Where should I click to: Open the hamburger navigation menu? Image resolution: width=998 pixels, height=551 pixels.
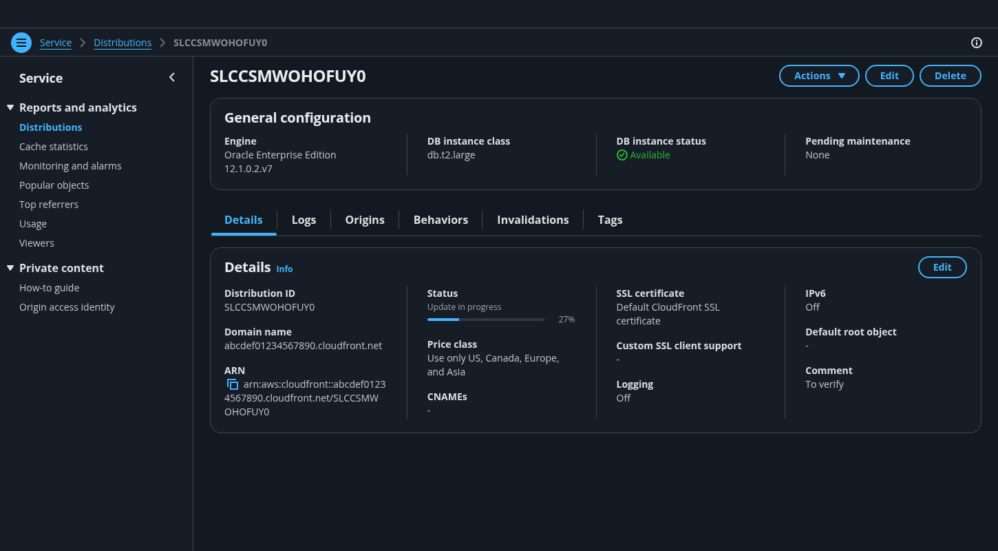pyautogui.click(x=21, y=43)
